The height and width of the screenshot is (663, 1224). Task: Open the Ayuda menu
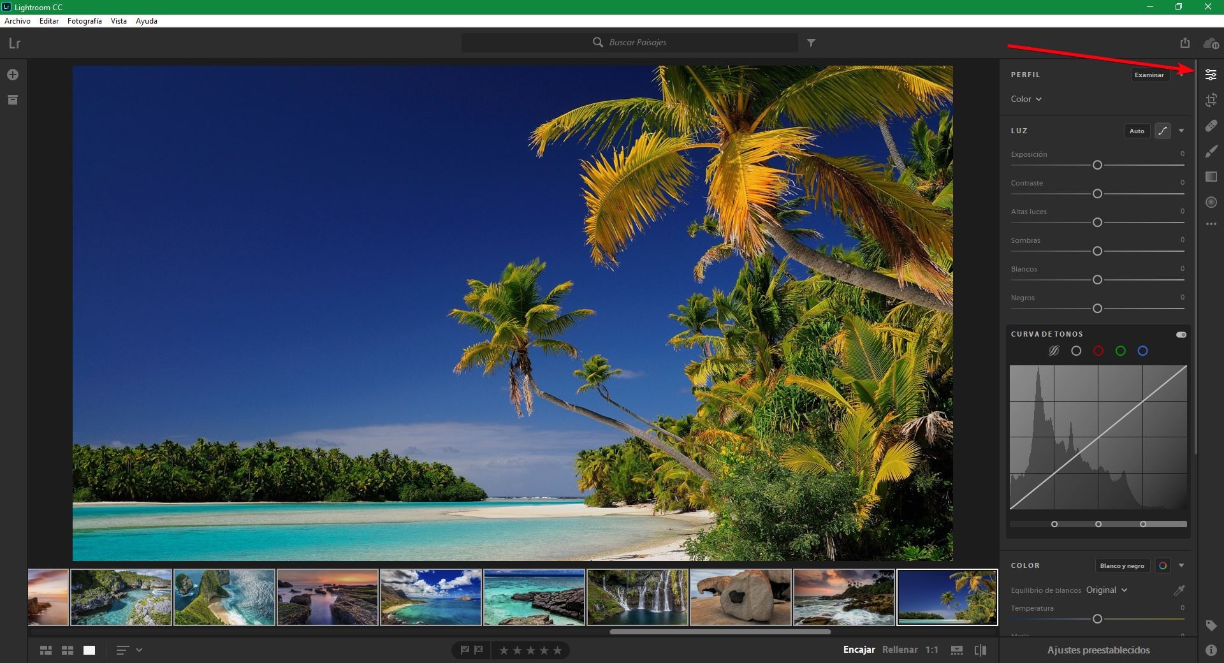tap(147, 21)
